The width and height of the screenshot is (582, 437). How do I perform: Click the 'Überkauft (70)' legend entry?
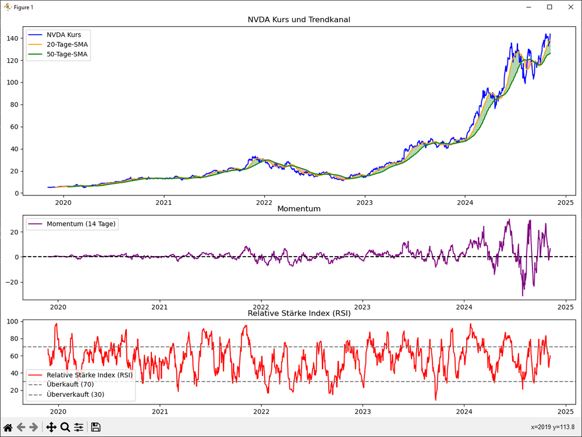coord(70,384)
